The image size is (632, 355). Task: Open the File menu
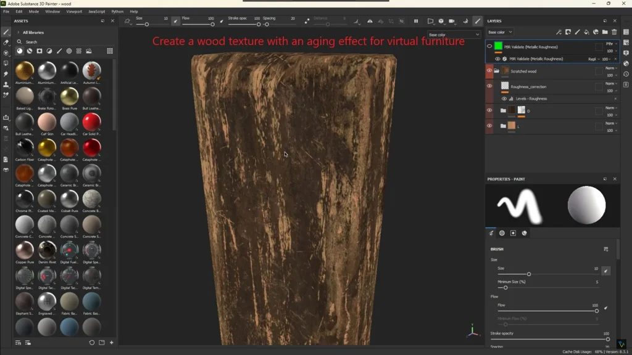pyautogui.click(x=6, y=12)
